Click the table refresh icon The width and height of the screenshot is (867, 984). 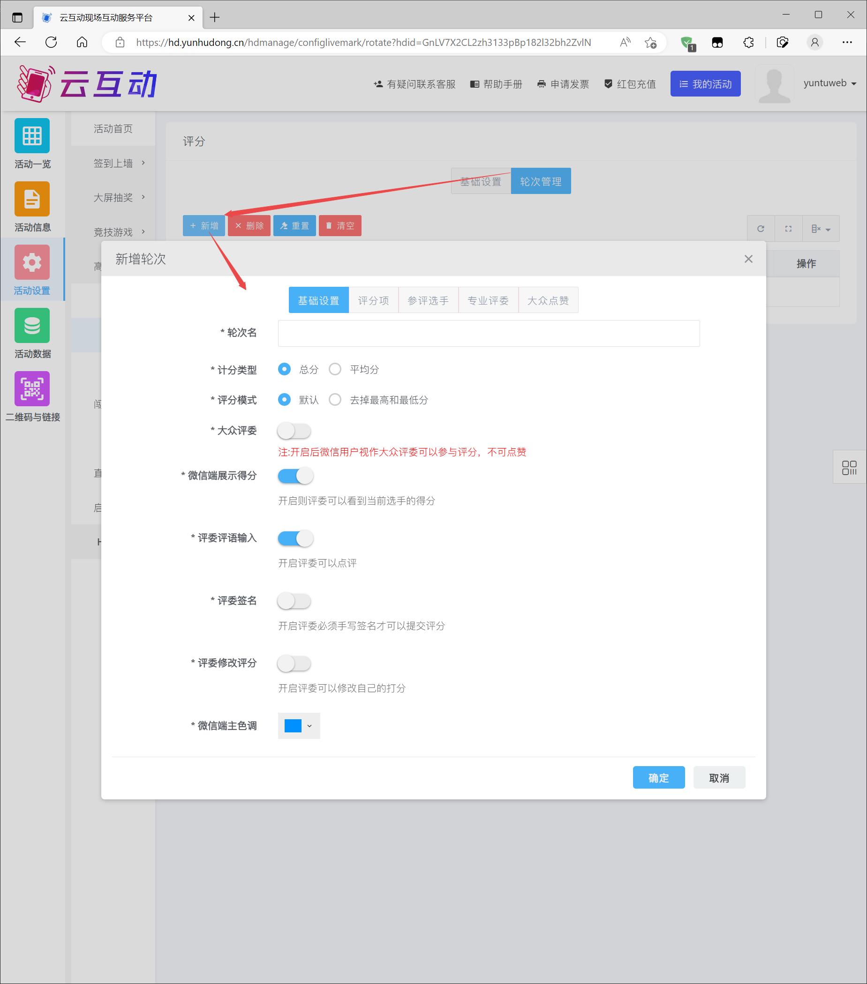coord(761,229)
